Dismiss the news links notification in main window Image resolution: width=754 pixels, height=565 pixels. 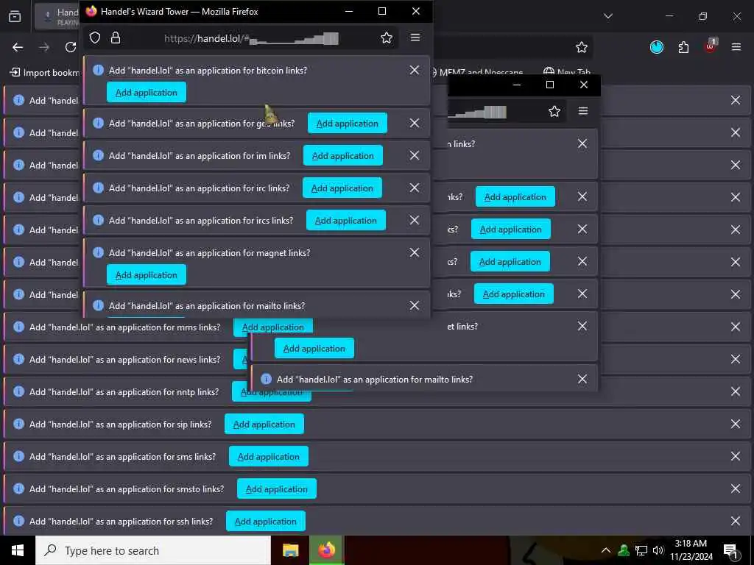coord(736,359)
